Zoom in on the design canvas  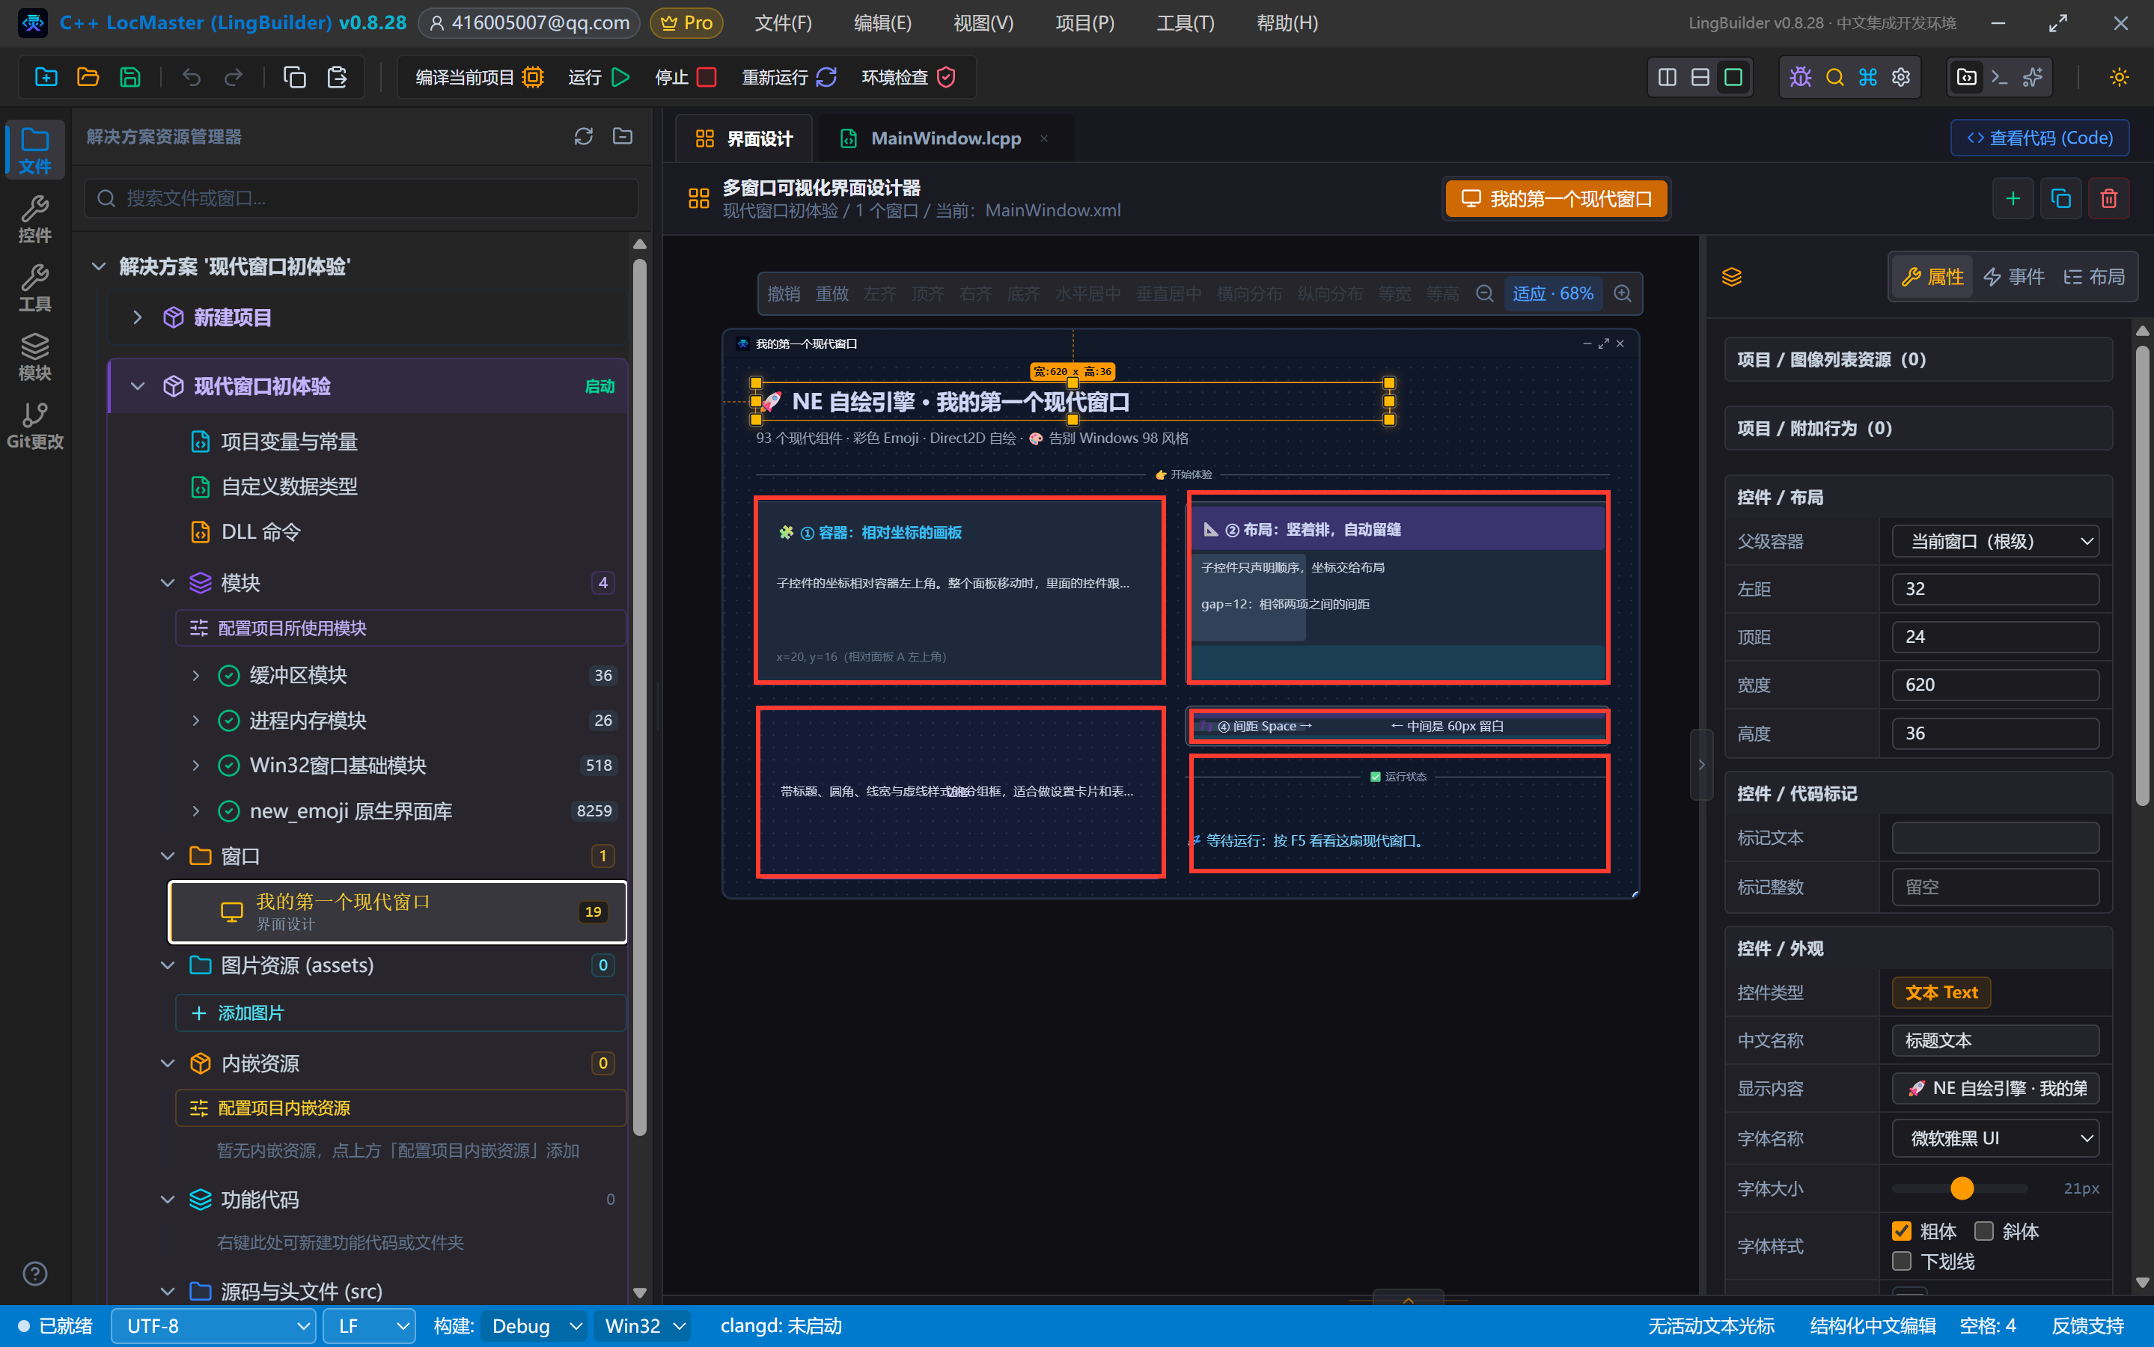(x=1623, y=293)
